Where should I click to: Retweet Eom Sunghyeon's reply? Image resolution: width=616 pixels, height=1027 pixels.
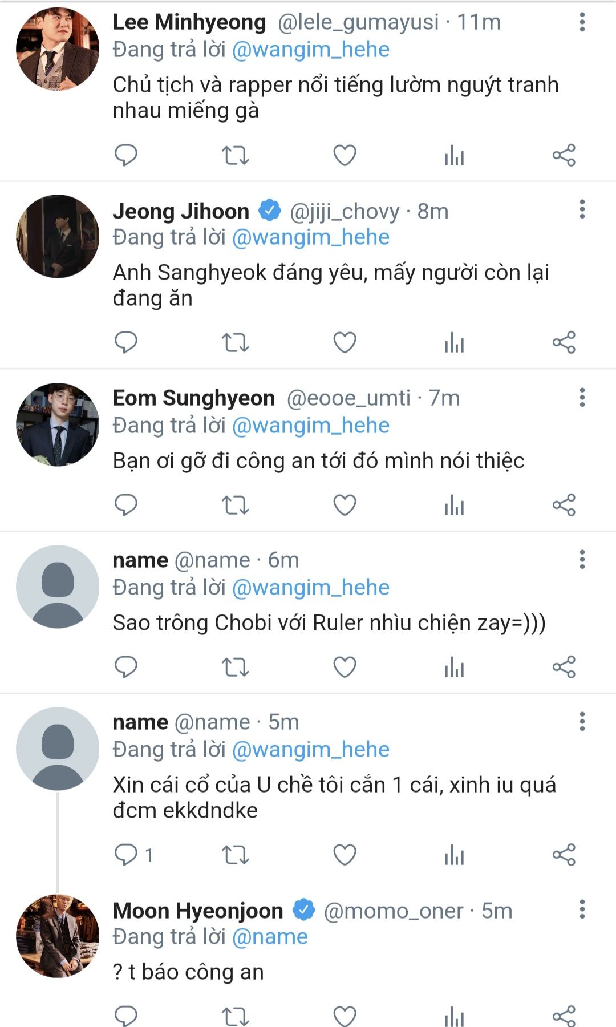click(235, 505)
